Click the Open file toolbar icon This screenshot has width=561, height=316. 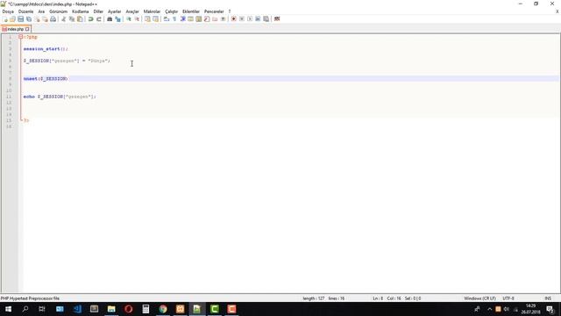(13, 19)
